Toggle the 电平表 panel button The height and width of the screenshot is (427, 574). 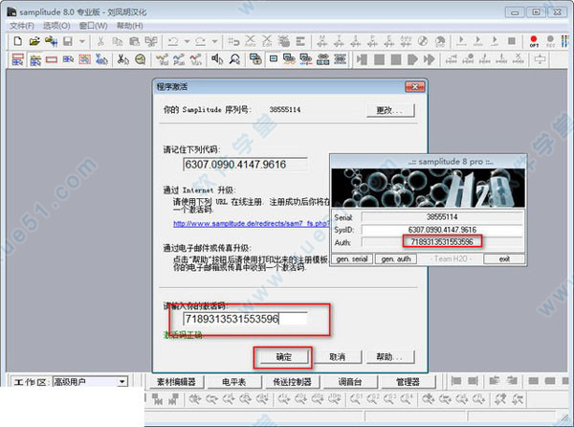pos(233,382)
